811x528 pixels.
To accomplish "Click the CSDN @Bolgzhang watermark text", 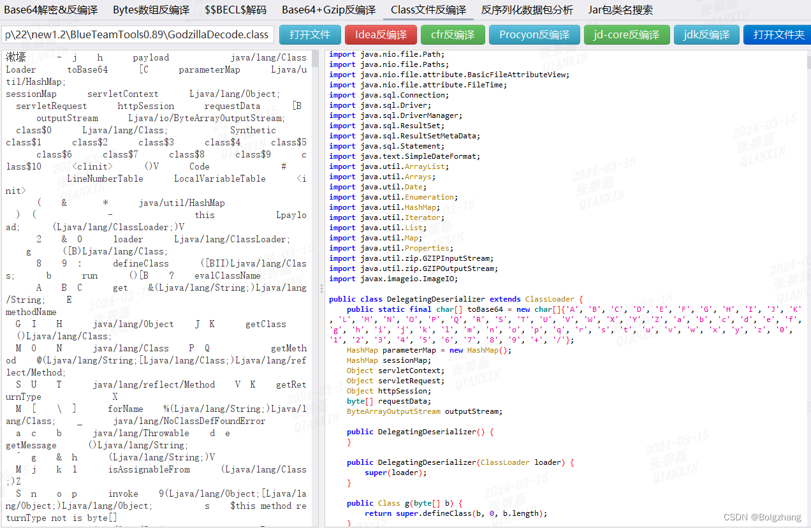I will (x=762, y=517).
